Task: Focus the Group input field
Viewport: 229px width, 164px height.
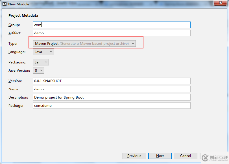Action: pos(112,25)
